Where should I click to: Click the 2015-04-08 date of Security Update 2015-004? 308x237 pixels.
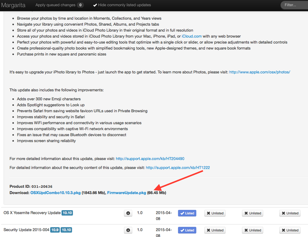click(164, 232)
